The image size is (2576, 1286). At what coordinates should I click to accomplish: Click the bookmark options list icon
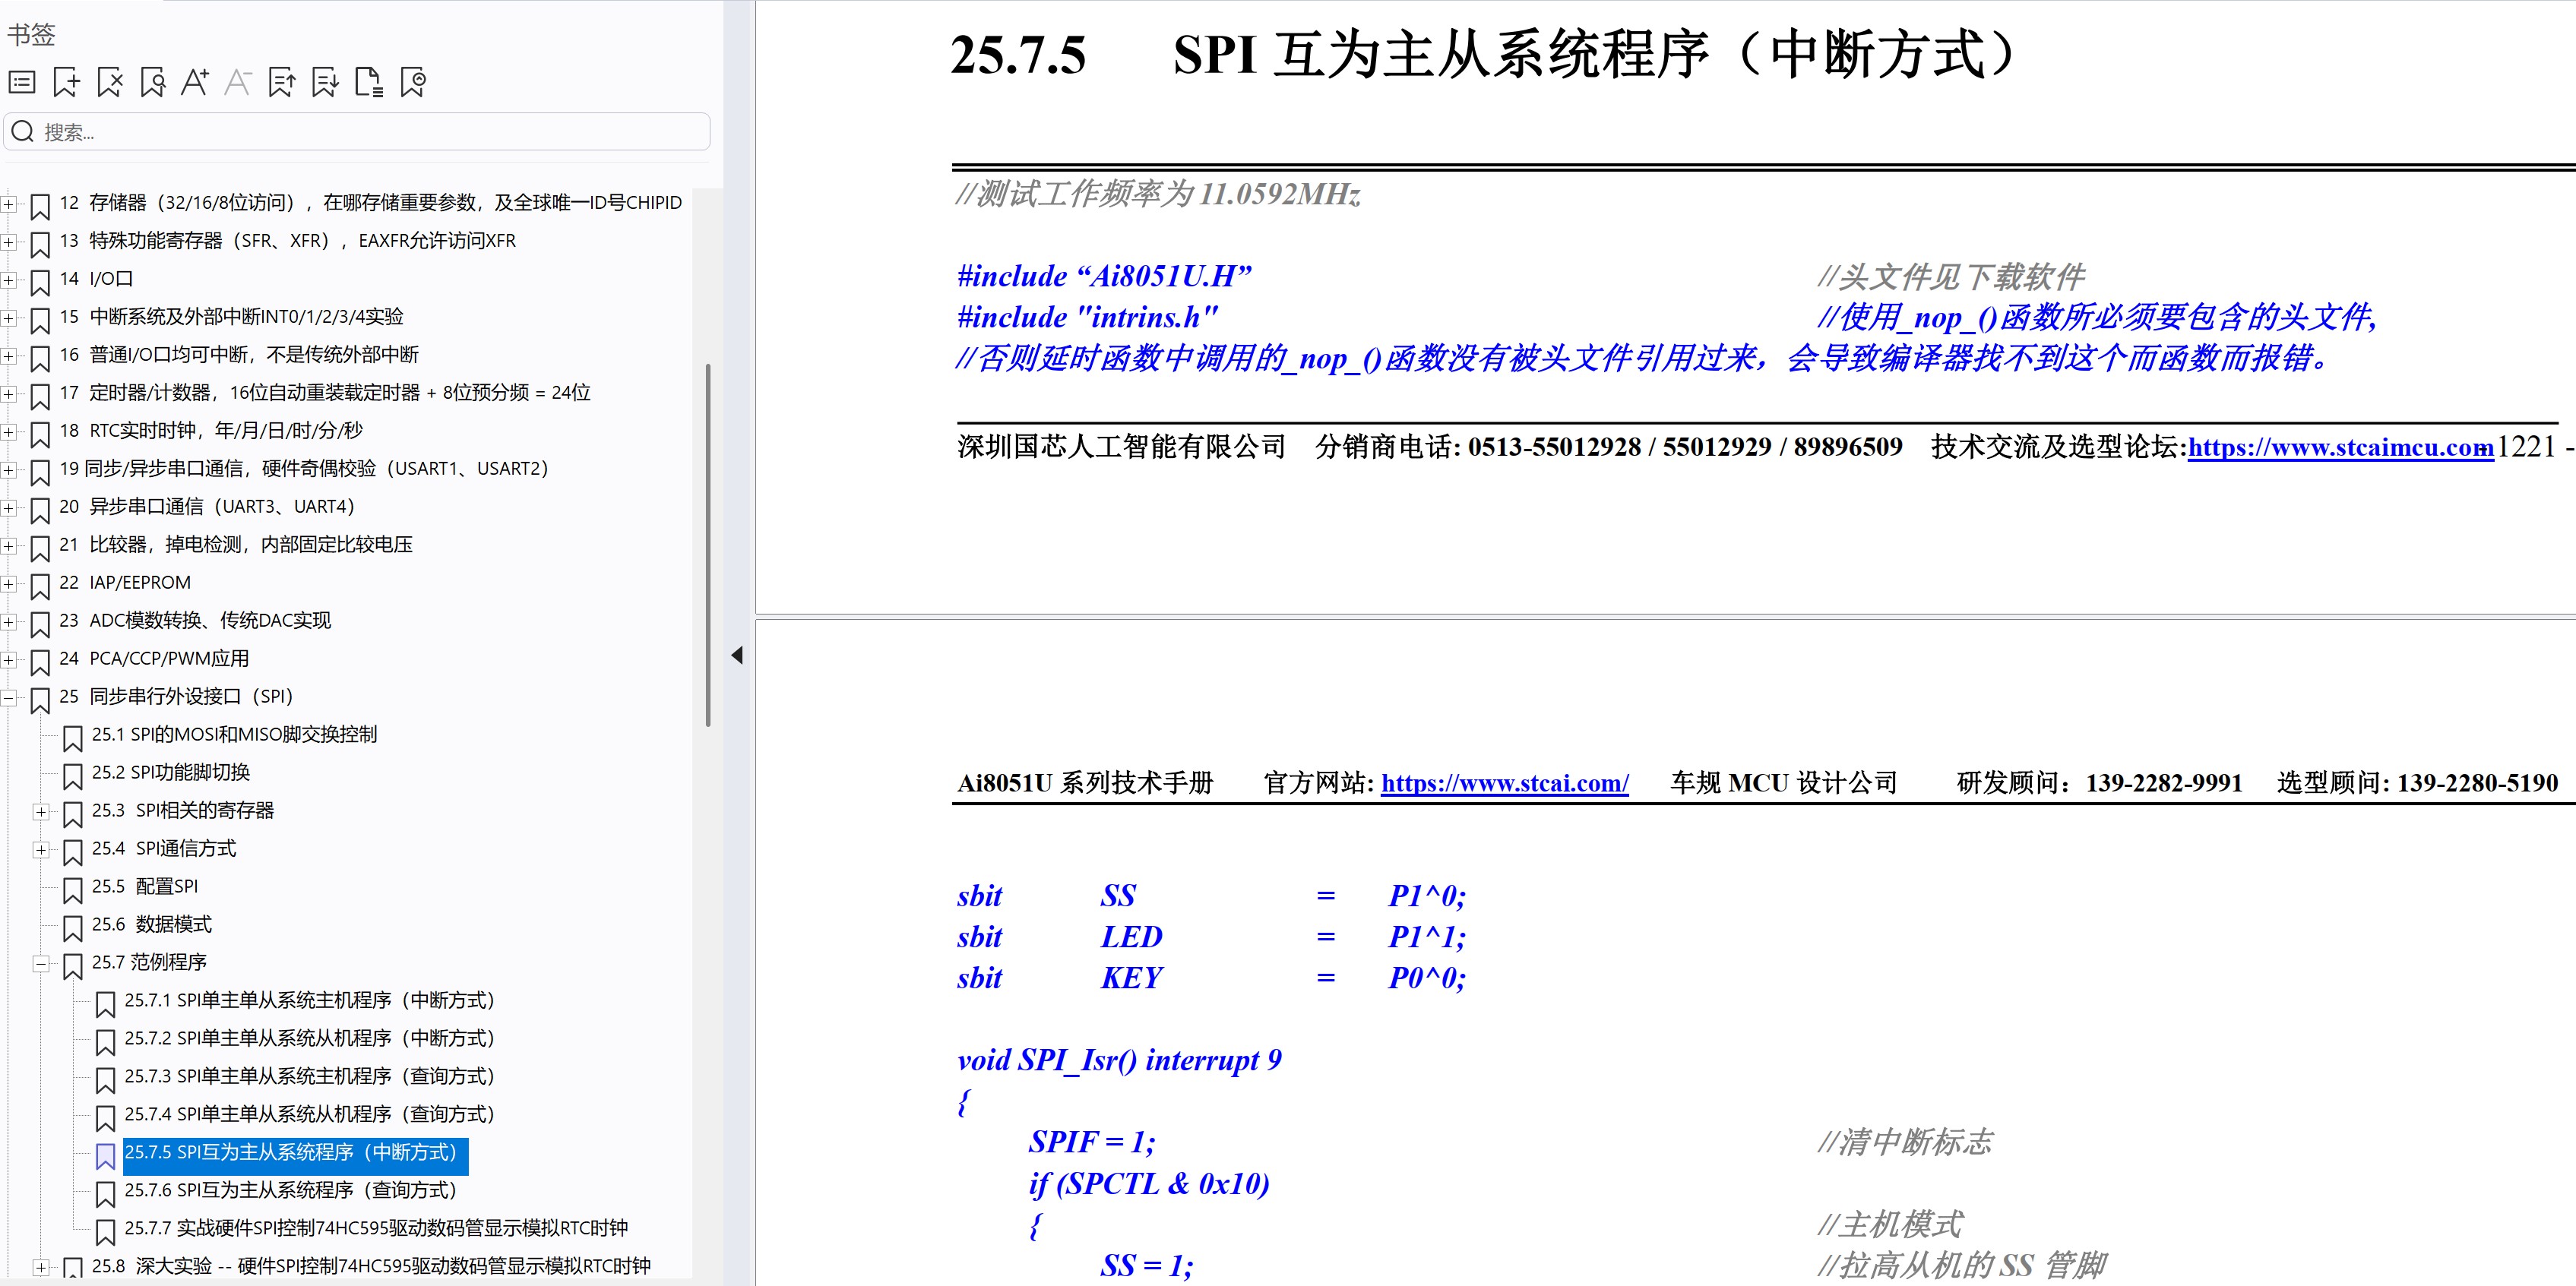click(22, 82)
